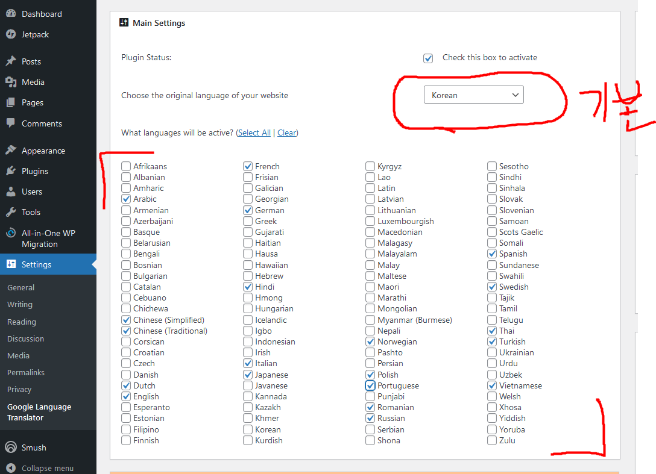Screen dimensions: 656x474
Task: Open Google Language Translator submenu
Action: coord(39,412)
